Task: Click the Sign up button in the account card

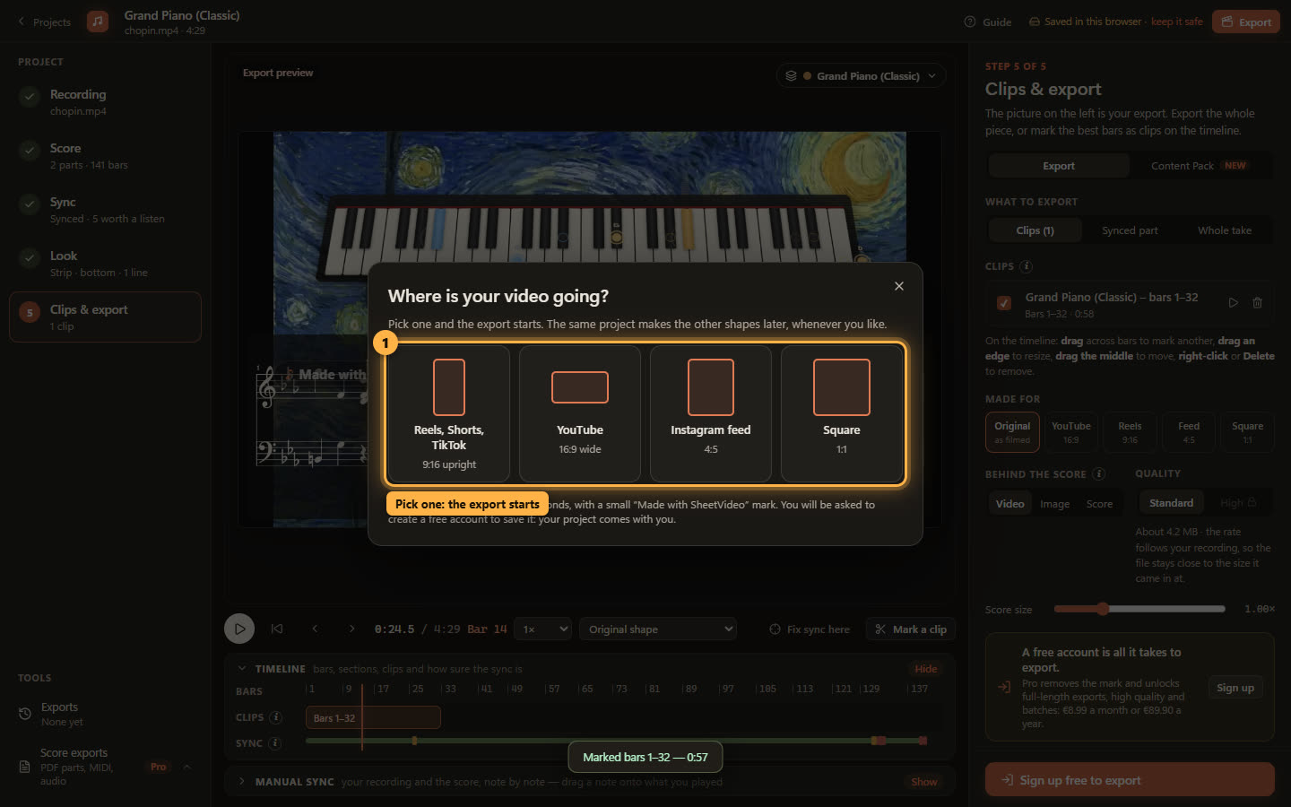Action: (x=1235, y=688)
